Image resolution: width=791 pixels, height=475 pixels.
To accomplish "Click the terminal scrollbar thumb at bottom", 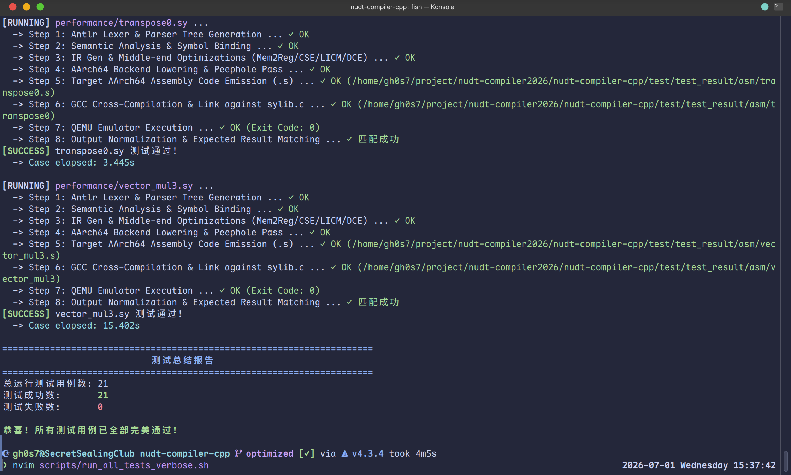I will tap(785, 461).
